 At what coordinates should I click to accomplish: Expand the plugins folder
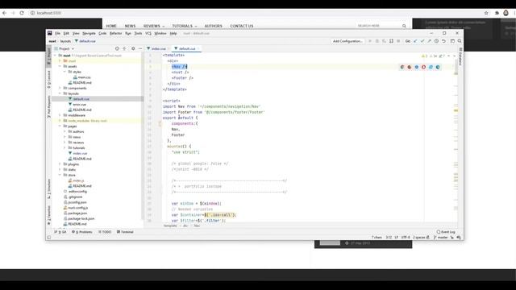click(60, 164)
